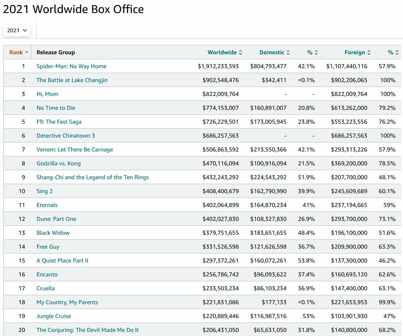This screenshot has width=403, height=336.
Task: Open Shang-Chi and the Legend of the Ten Rings
Action: tap(93, 177)
